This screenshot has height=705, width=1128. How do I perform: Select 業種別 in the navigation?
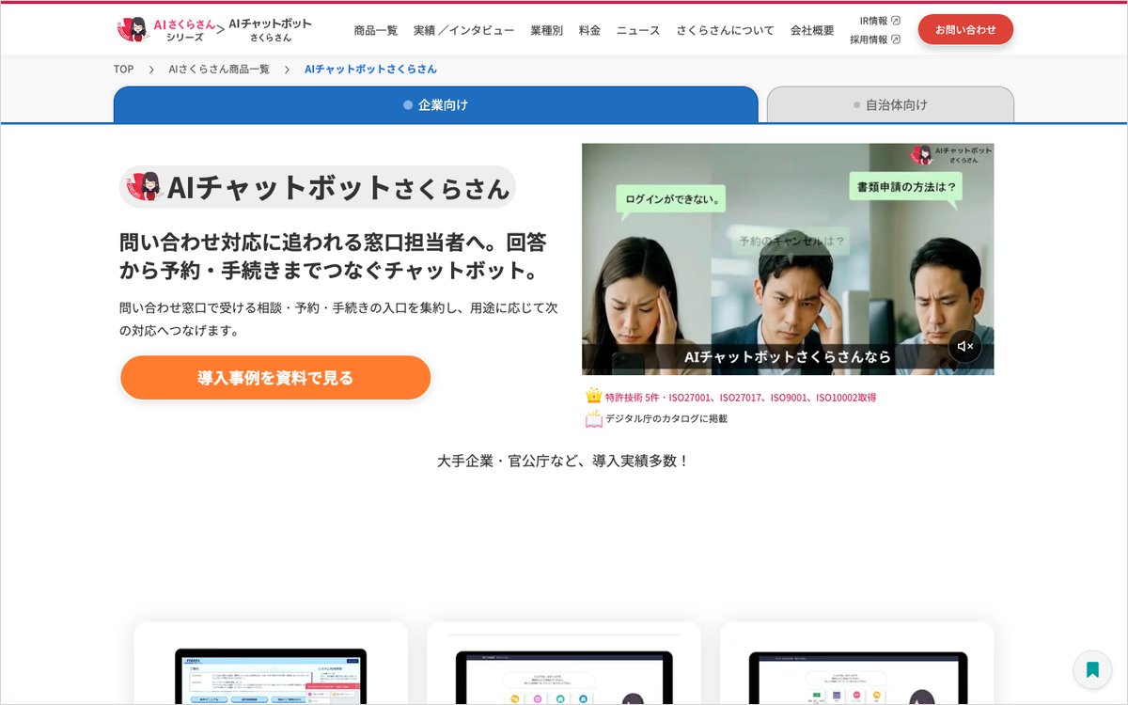tap(546, 30)
